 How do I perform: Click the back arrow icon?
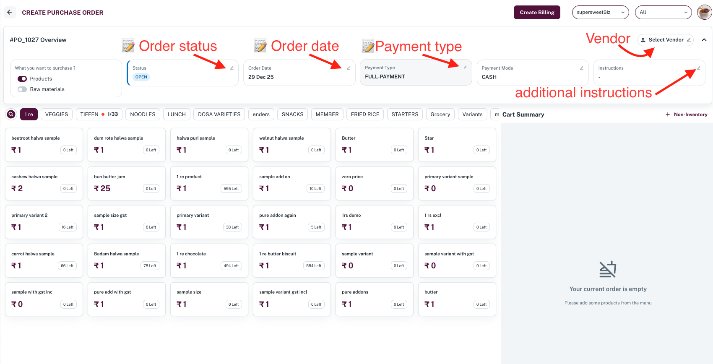[10, 13]
